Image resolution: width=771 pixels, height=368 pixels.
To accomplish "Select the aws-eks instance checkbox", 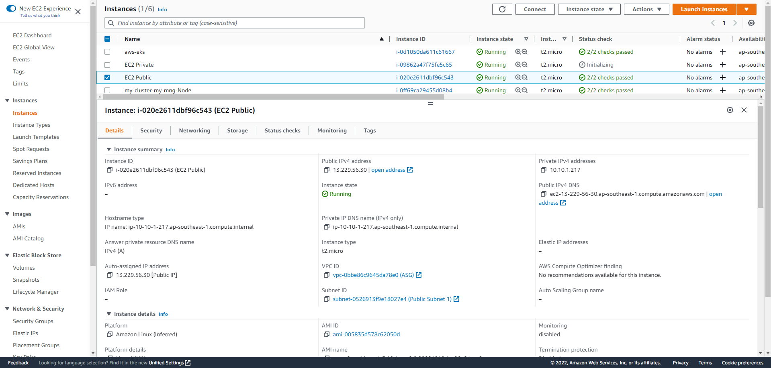I will pyautogui.click(x=107, y=52).
